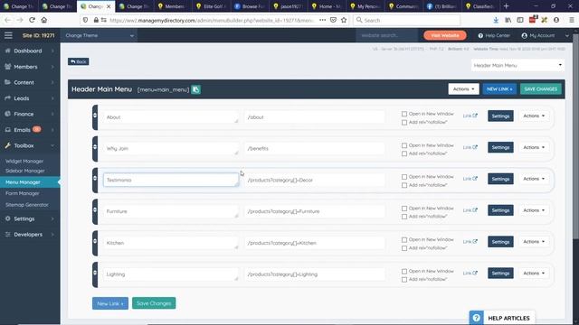Click the drag handle of the Lighting row

[95, 274]
